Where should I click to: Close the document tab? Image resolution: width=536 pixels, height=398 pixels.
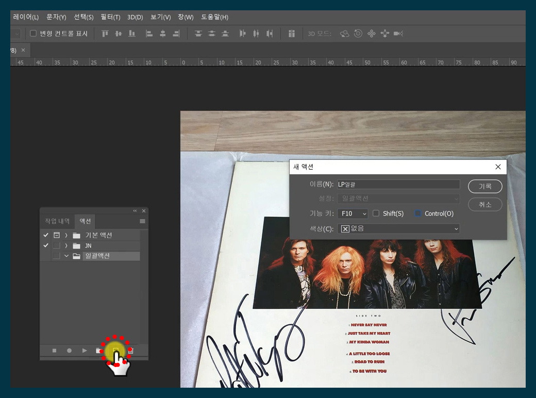click(x=23, y=50)
